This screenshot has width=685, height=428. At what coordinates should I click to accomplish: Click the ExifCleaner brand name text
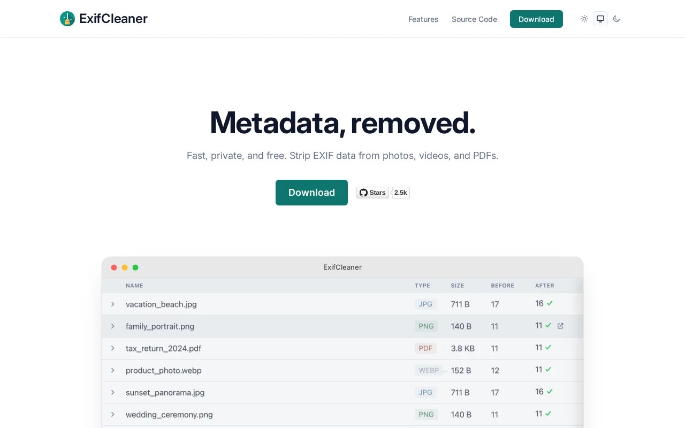click(x=113, y=19)
